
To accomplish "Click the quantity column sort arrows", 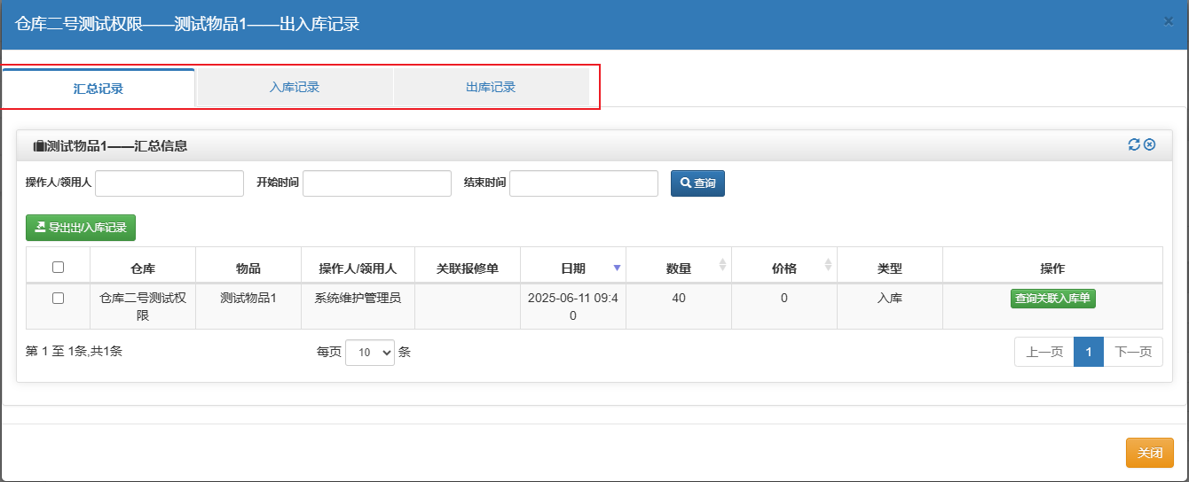I will pyautogui.click(x=722, y=265).
